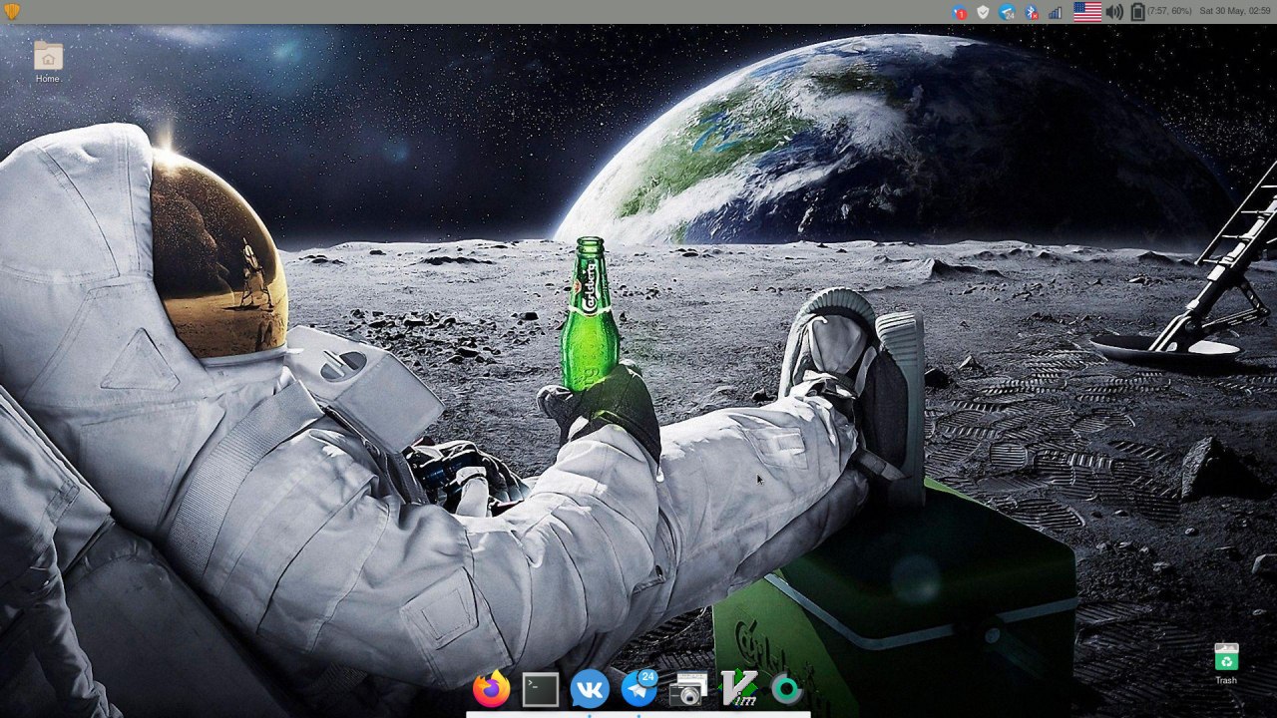The image size is (1277, 718).
Task: Launch Firefox from the dock
Action: (491, 689)
